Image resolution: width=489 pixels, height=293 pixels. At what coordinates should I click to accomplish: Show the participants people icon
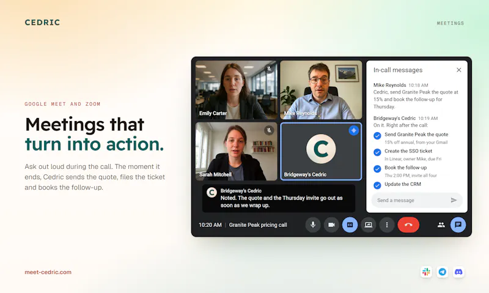pos(441,224)
